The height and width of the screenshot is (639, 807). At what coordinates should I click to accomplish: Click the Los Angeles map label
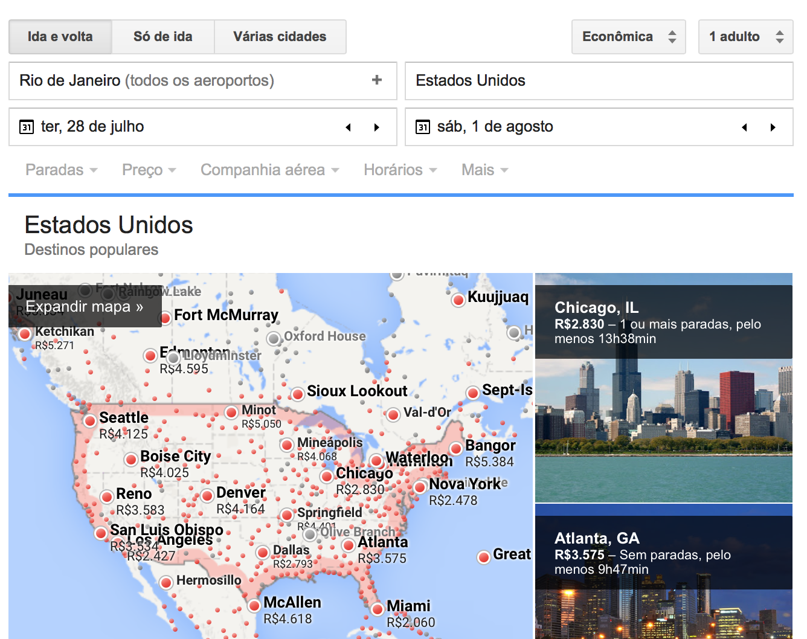(x=170, y=540)
